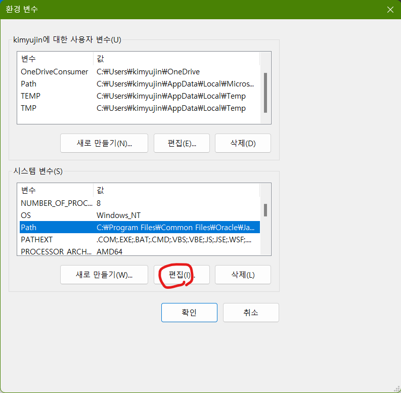401x393 pixels.
Task: Click 편집(E)... button for user variables
Action: 182,143
